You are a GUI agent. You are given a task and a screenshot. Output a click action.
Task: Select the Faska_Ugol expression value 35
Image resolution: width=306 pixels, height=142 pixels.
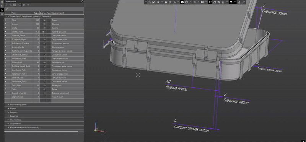pos(36,85)
